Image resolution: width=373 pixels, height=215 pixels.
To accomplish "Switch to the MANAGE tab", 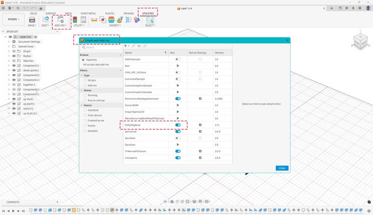I will tap(129, 14).
